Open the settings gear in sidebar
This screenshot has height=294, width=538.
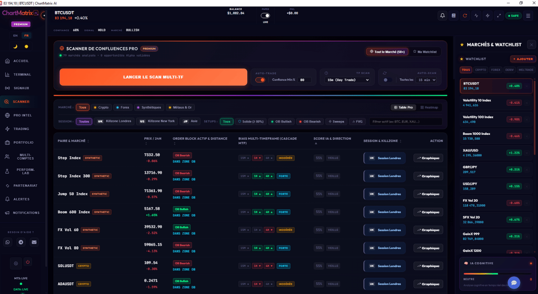[16, 263]
